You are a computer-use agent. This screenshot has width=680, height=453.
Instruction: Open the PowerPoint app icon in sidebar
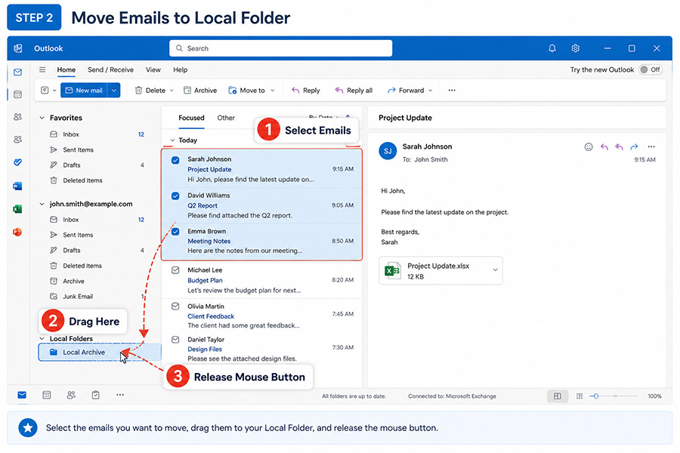(17, 232)
